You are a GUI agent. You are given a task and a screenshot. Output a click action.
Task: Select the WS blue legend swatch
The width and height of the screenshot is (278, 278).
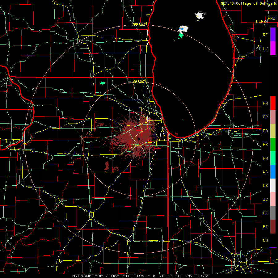click(x=273, y=172)
